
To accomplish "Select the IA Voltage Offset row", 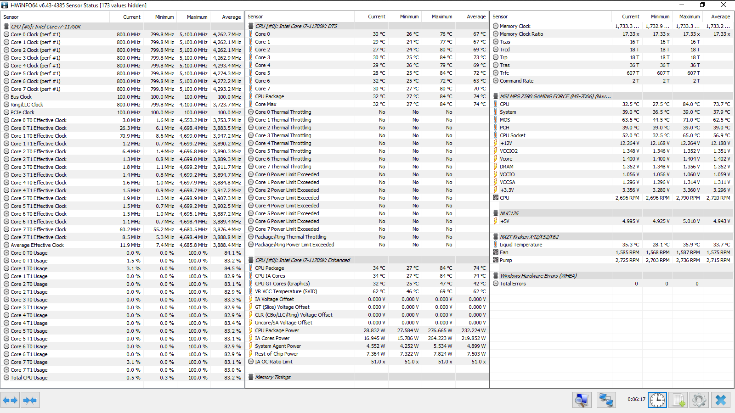I will tap(367, 299).
